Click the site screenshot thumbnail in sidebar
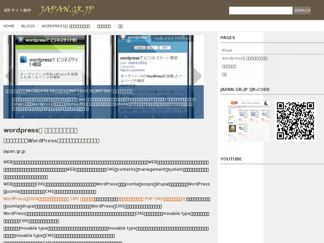This screenshot has width=324, height=243. tap(249, 121)
